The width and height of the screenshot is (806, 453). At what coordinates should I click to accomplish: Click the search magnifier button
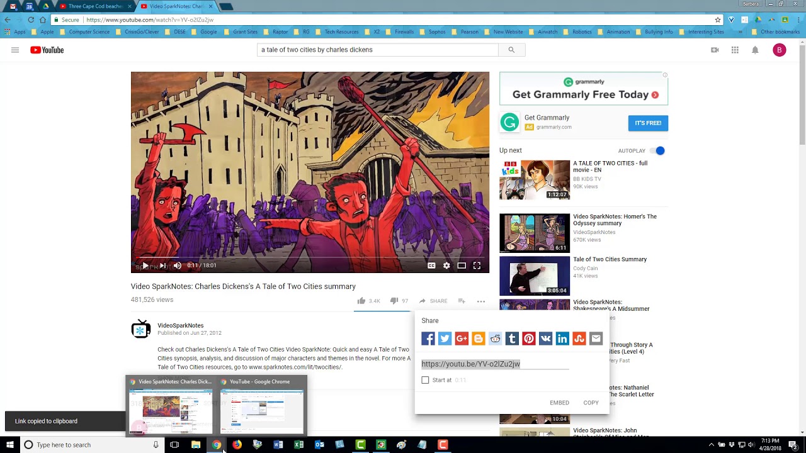point(511,50)
